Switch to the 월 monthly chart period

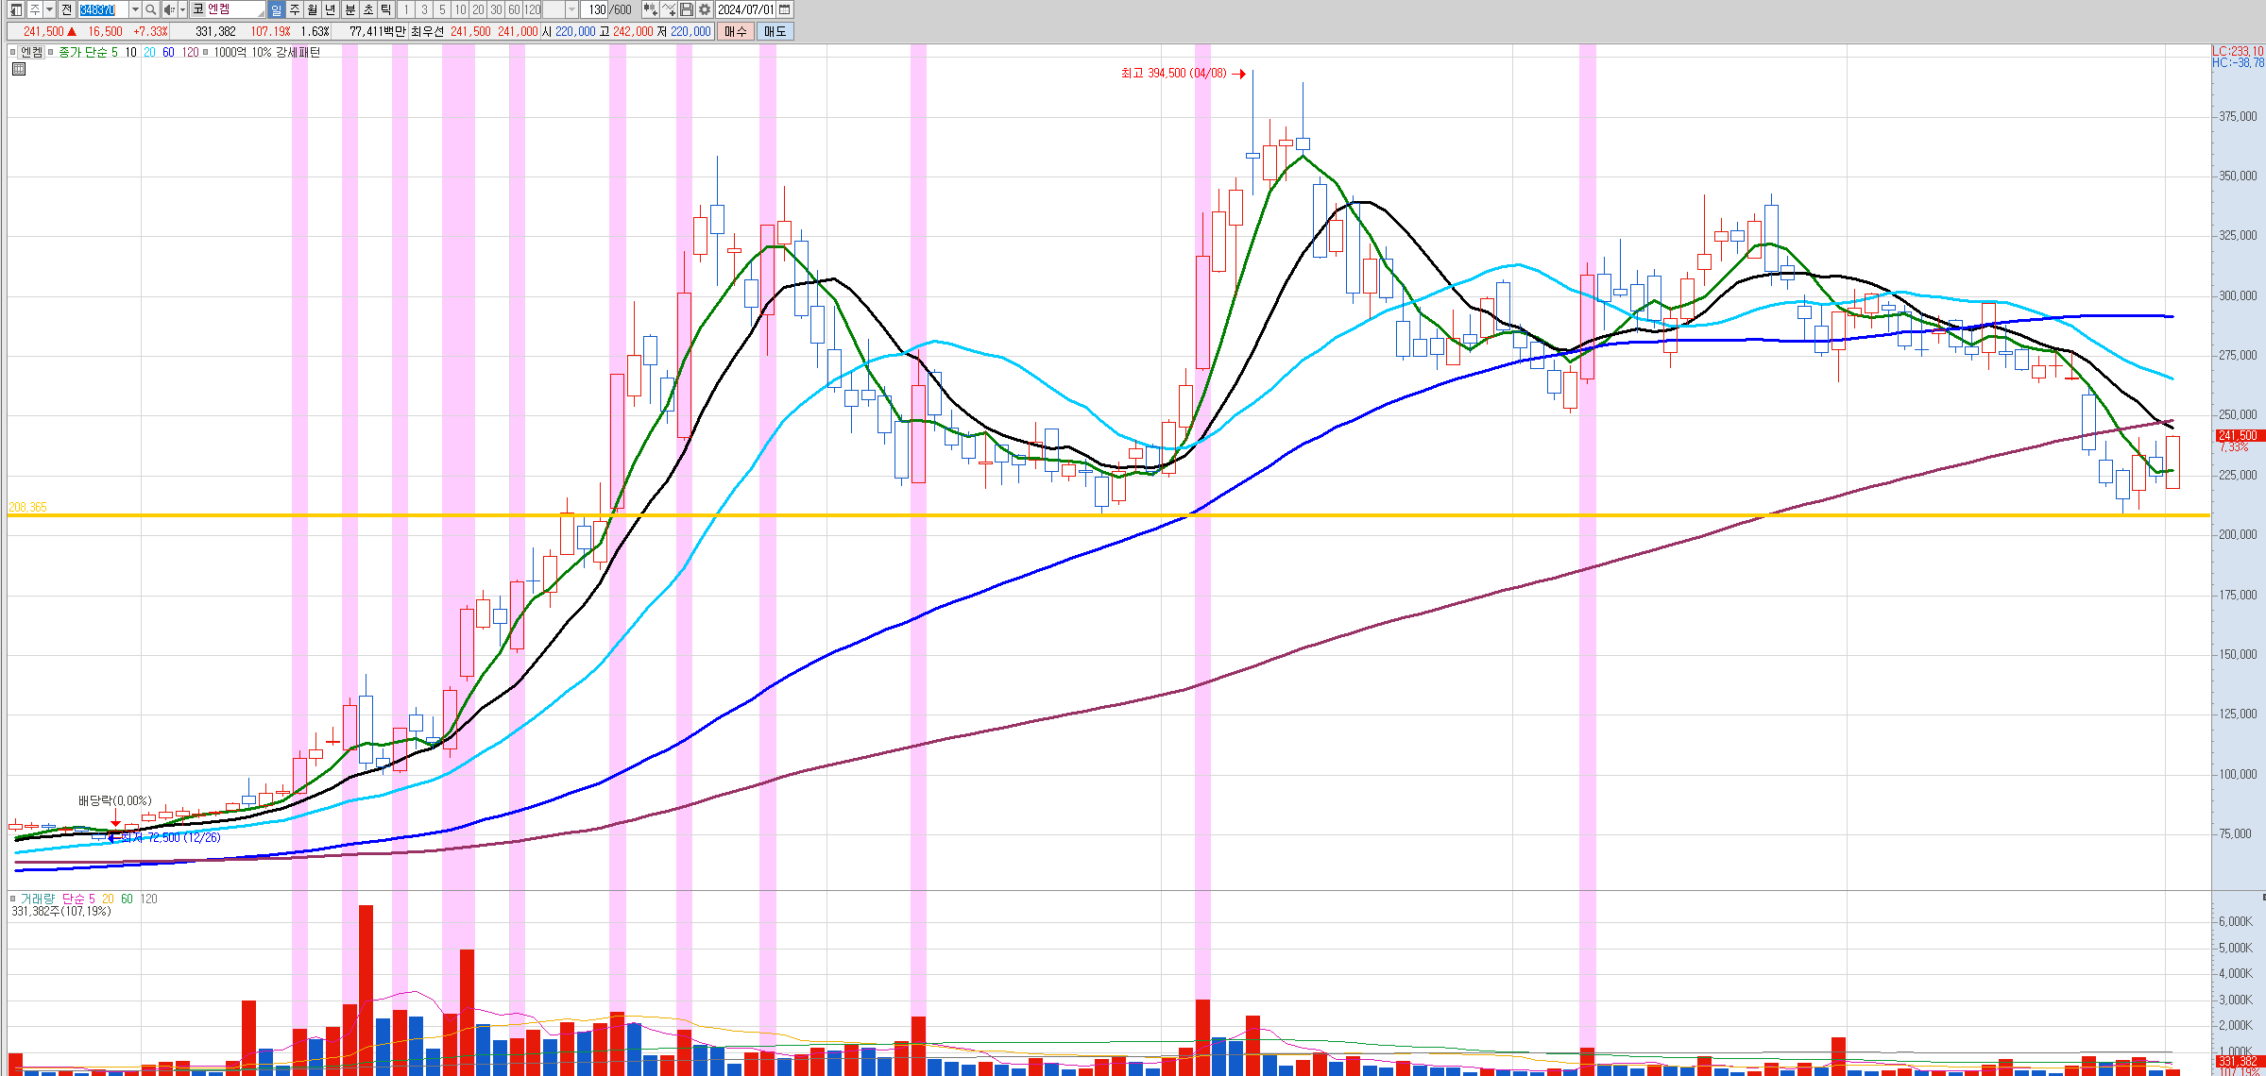click(x=312, y=9)
